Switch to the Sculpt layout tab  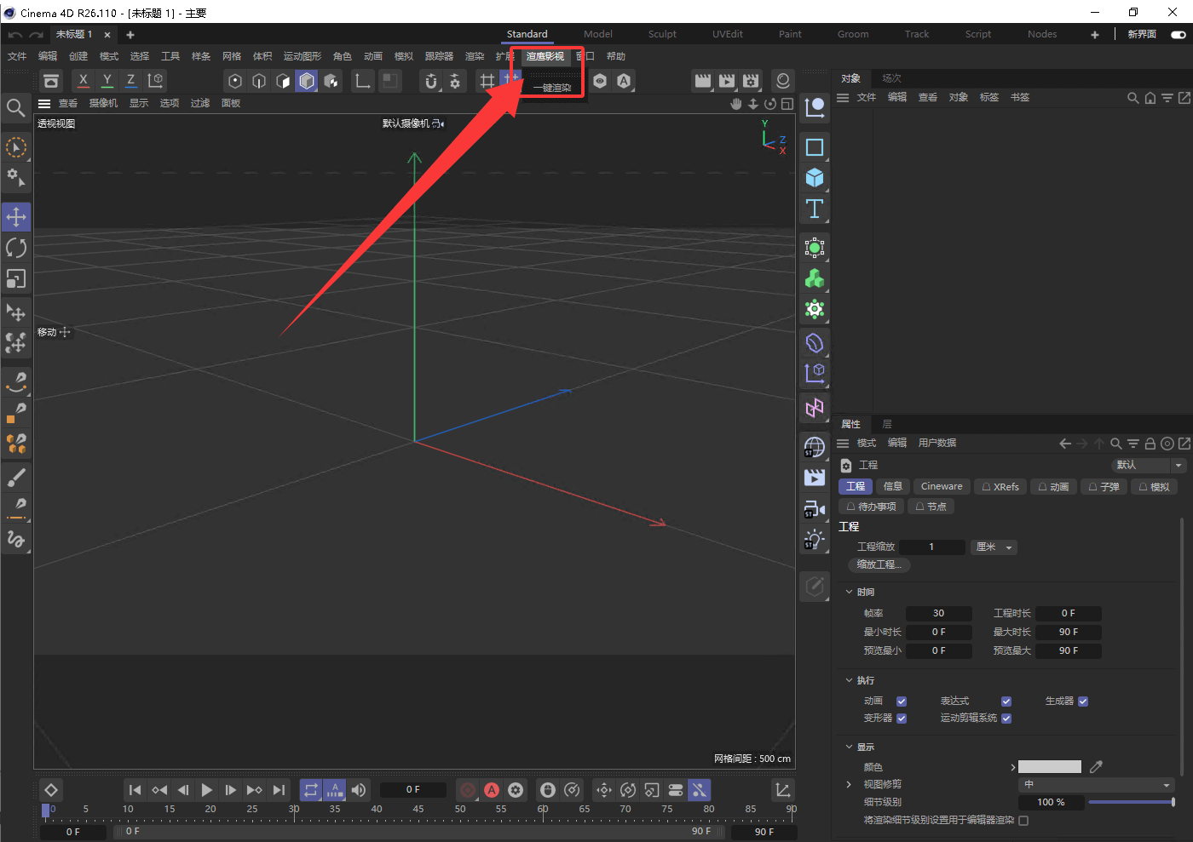pyautogui.click(x=662, y=34)
